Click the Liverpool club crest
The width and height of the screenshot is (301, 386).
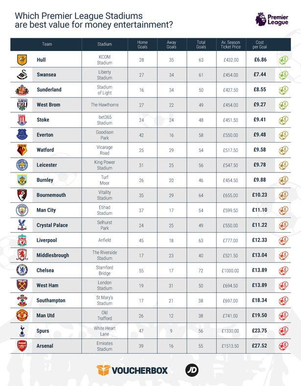click(x=22, y=240)
